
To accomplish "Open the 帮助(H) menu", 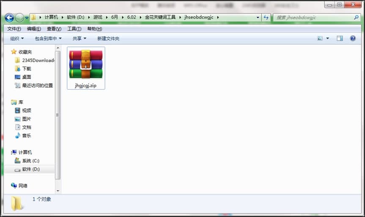I will coord(94,29).
